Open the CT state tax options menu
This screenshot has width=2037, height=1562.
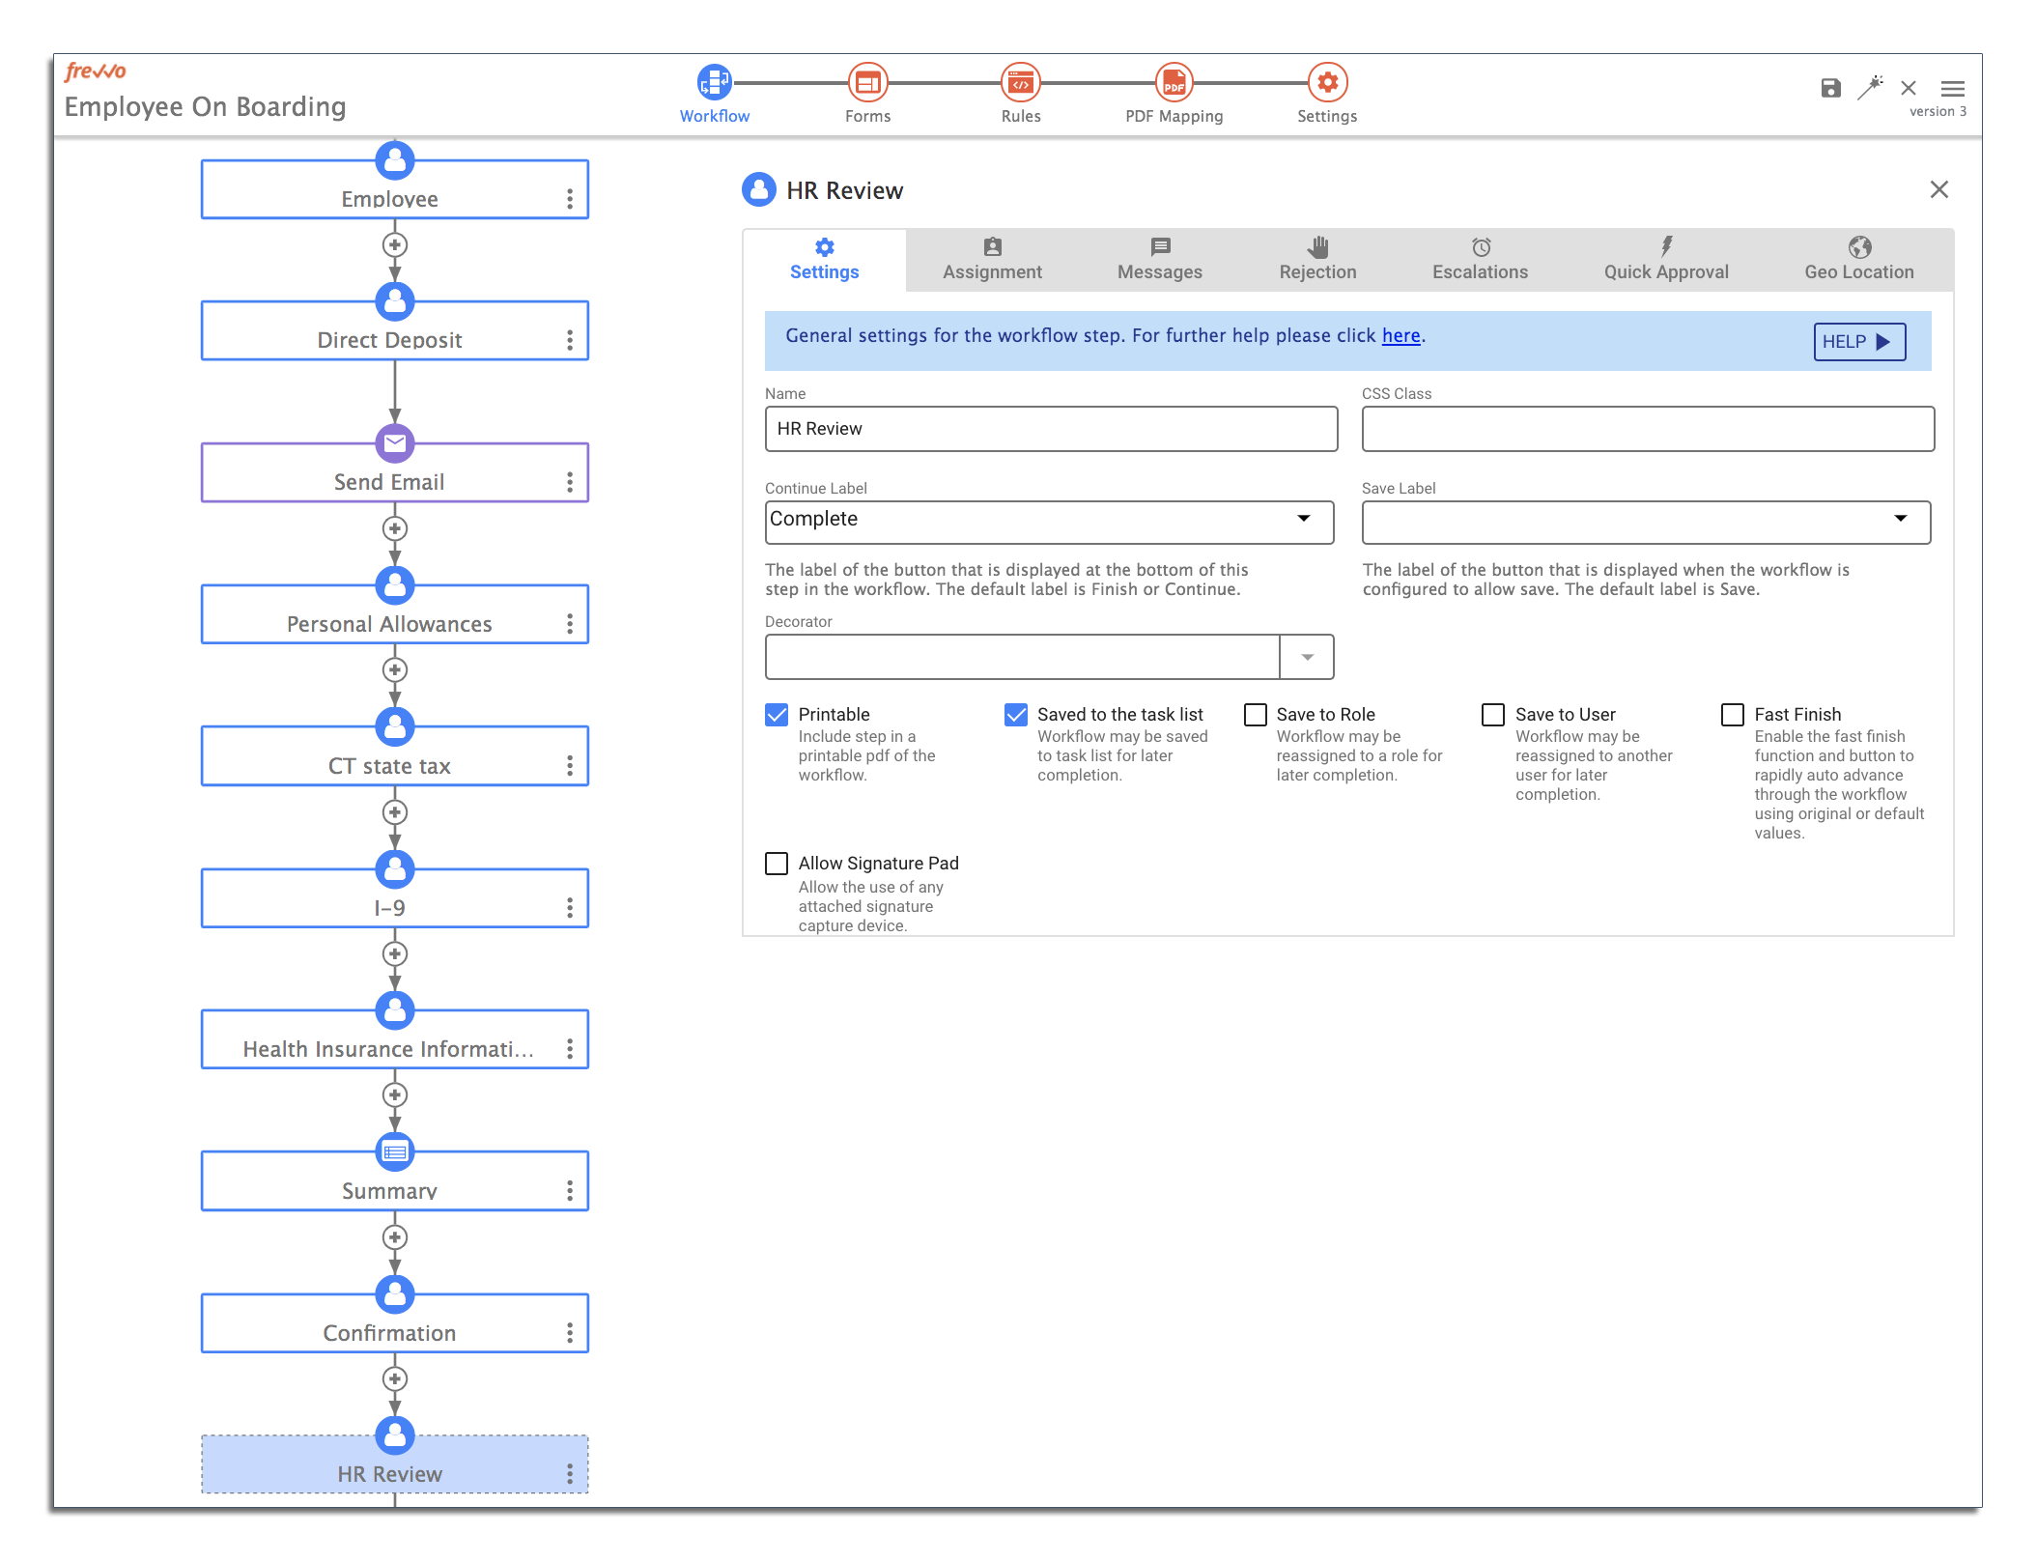tap(570, 766)
